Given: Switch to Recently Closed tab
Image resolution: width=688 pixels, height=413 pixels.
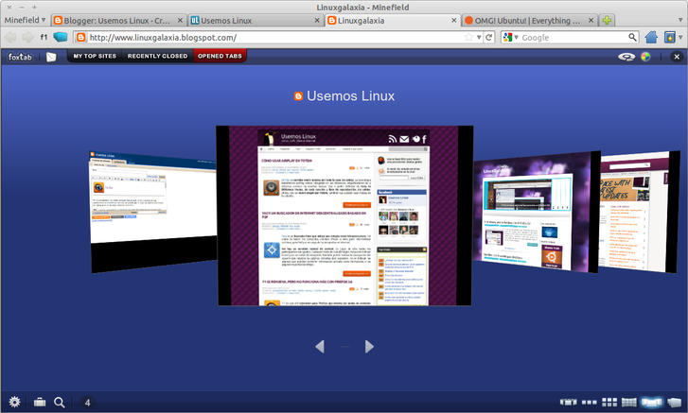Looking at the screenshot, I should (x=157, y=56).
